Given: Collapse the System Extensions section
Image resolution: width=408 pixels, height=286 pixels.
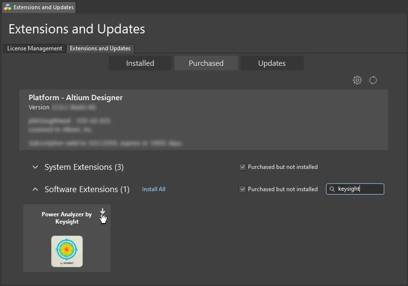Looking at the screenshot, I should point(35,167).
